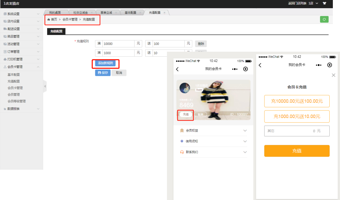Image resolution: width=340 pixels, height=200 pixels.
Task: Tap three-dots menu in right phone header
Action: 319,65
